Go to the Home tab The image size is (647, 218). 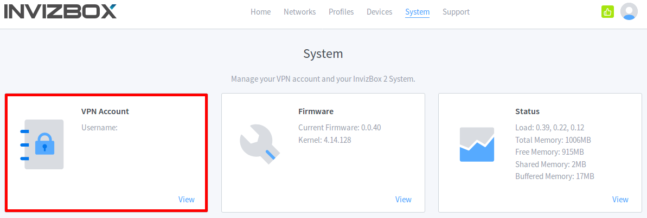(x=260, y=12)
